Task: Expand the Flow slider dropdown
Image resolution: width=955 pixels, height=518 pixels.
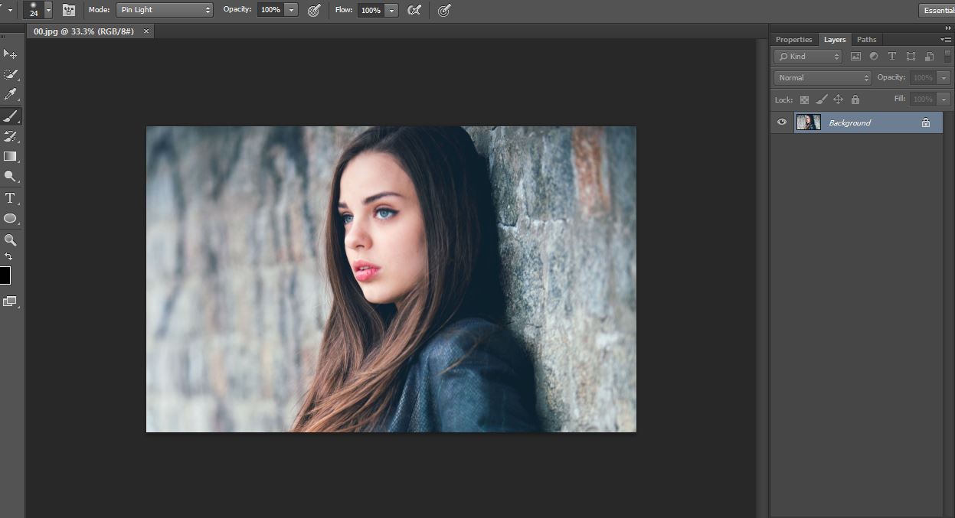Action: click(392, 10)
